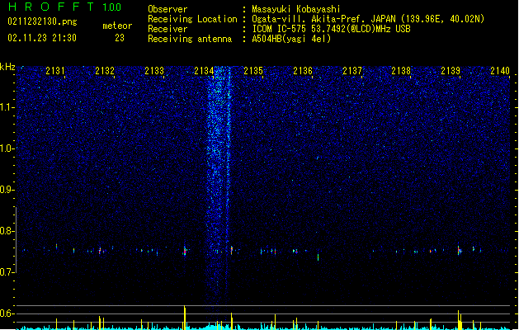This screenshot has height=330, width=519.
Task: Click the 0.7 kHz frequency axis label
Action: click(7, 272)
